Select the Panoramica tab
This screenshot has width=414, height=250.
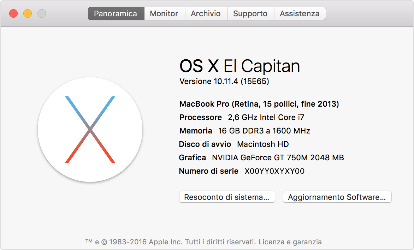(116, 13)
